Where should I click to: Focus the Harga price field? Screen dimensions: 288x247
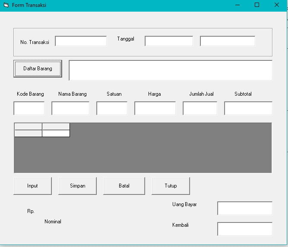[155, 109]
